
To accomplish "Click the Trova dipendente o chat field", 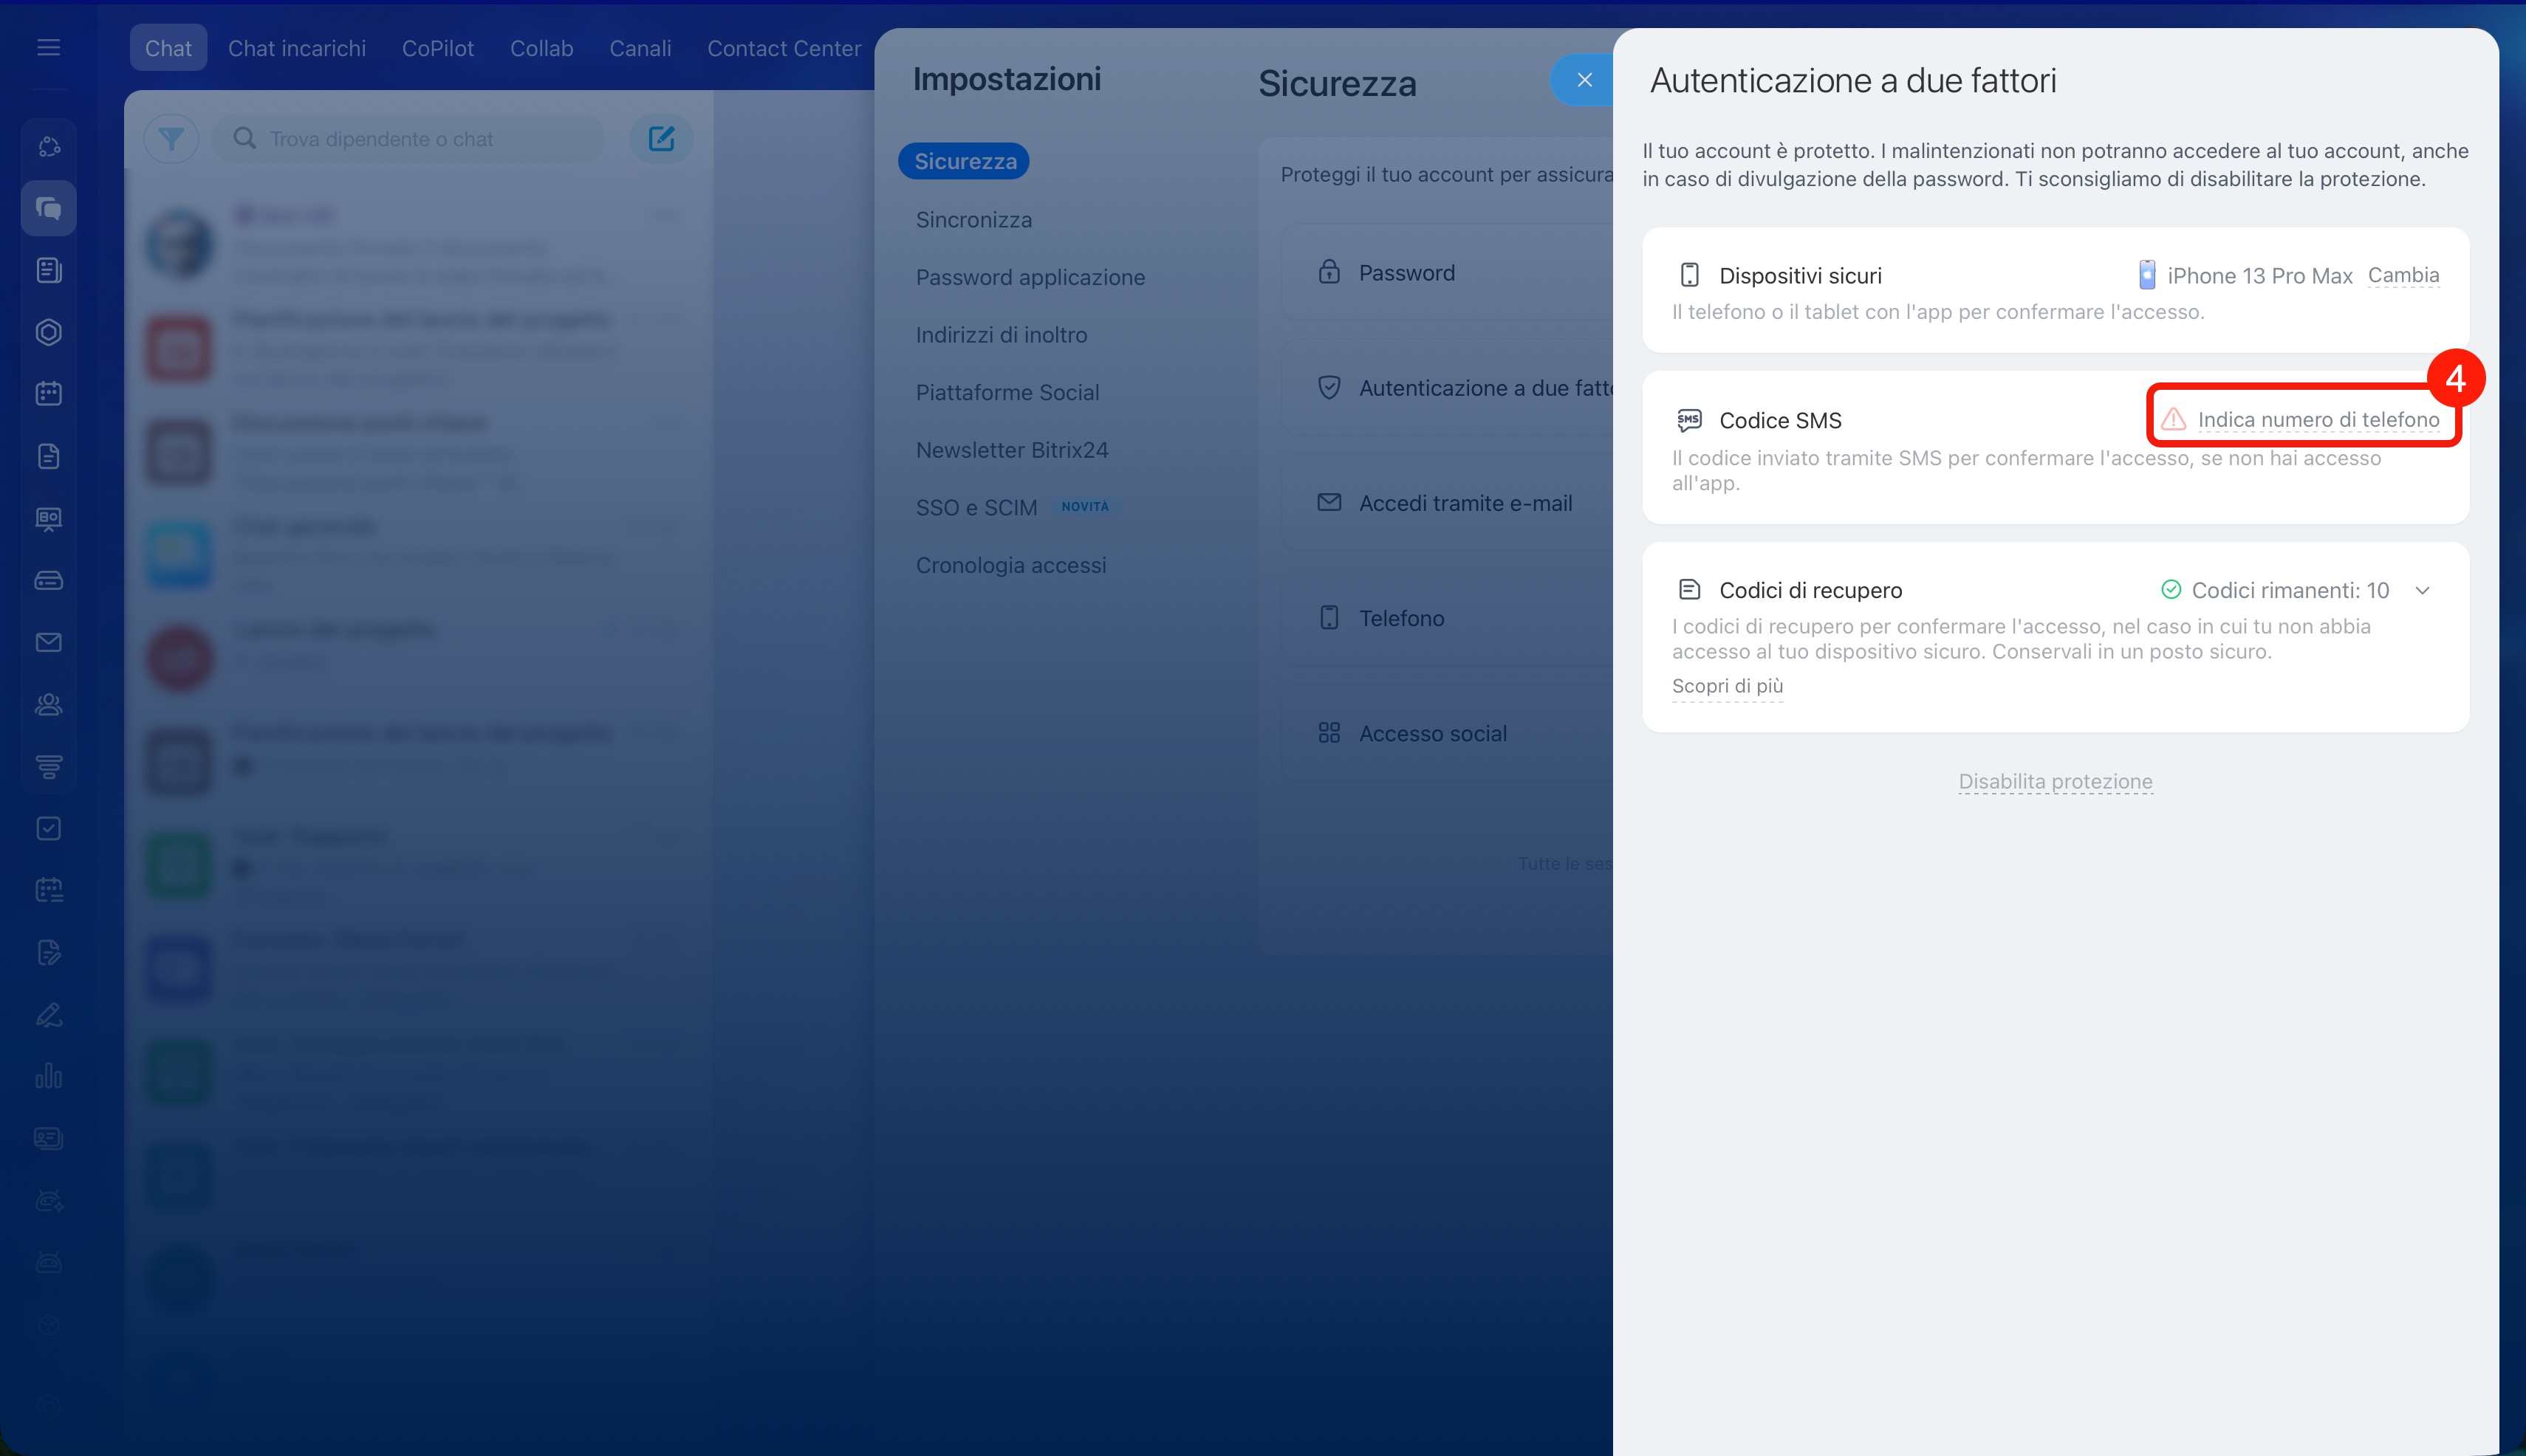I will coord(420,139).
